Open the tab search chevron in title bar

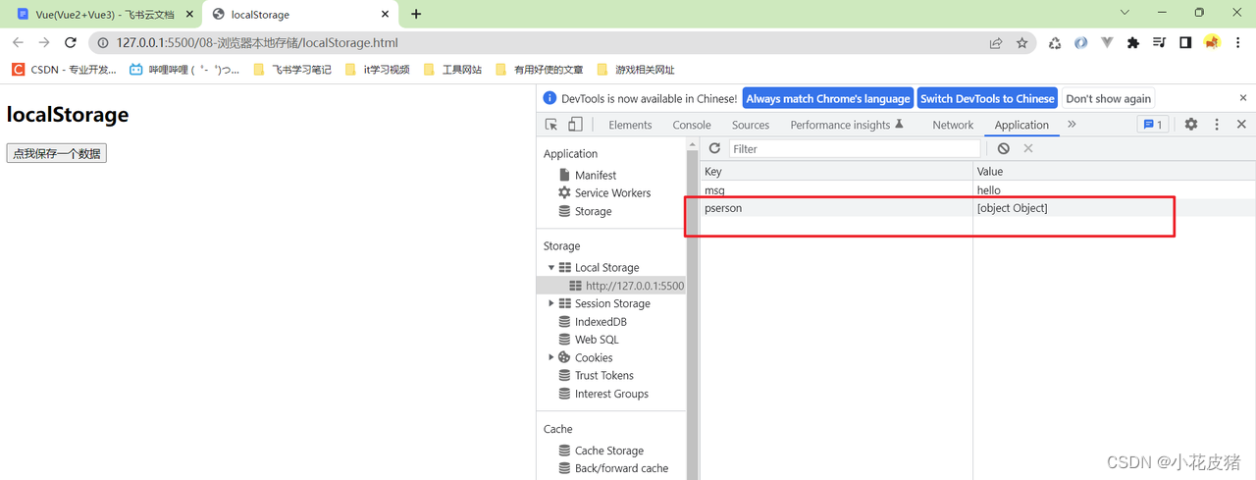tap(1125, 13)
